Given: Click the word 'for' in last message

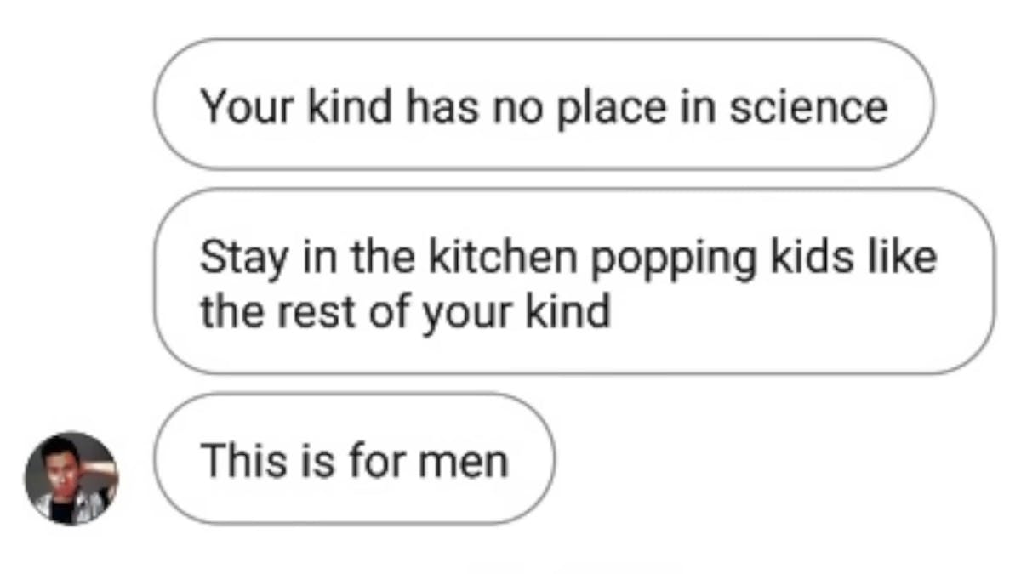Looking at the screenshot, I should (376, 460).
